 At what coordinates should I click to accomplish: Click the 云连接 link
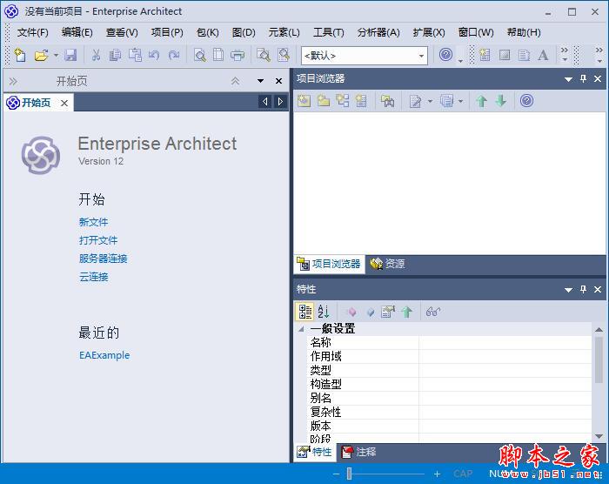(x=94, y=277)
